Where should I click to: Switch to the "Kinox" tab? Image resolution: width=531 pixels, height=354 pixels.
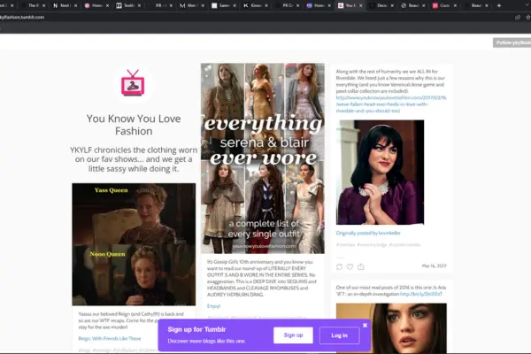256,6
